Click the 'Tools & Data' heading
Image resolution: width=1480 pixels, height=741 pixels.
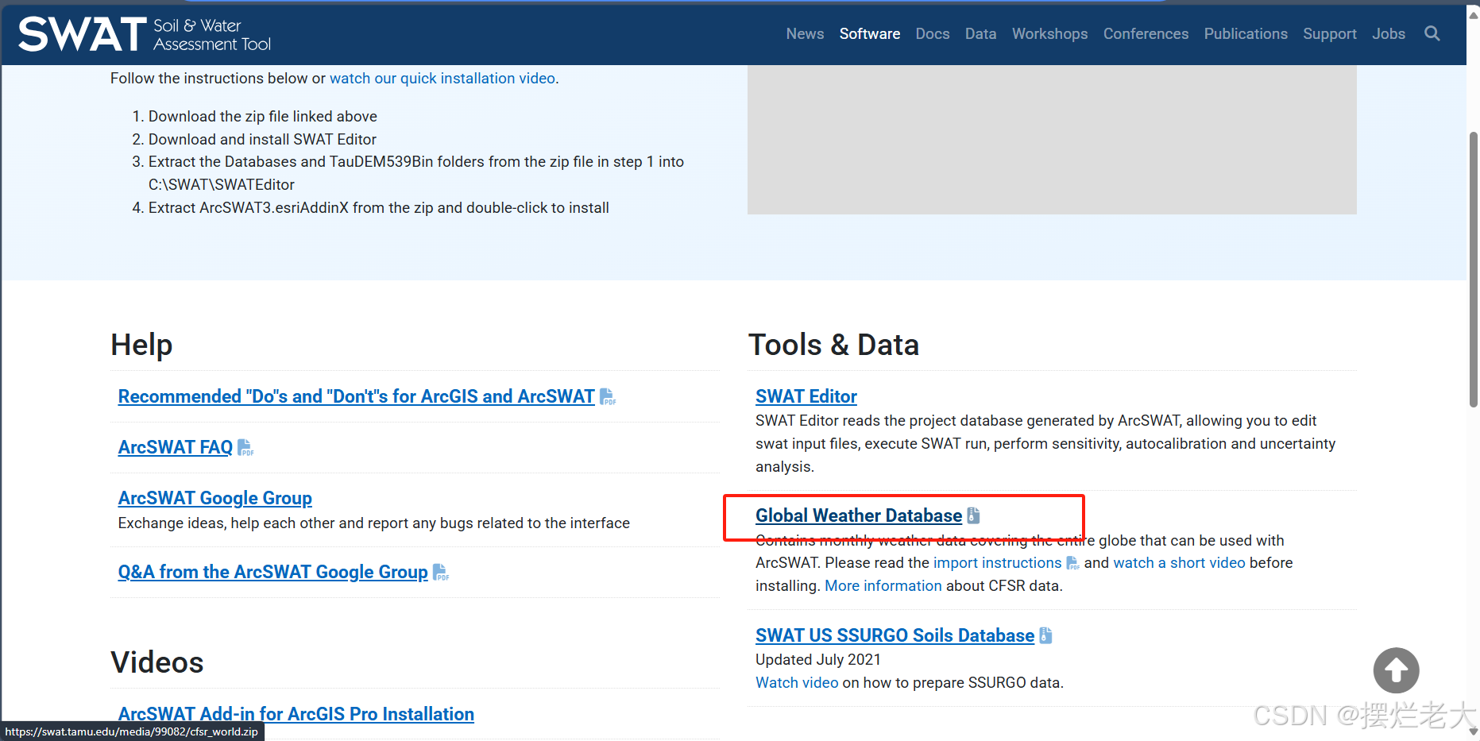[x=833, y=345]
